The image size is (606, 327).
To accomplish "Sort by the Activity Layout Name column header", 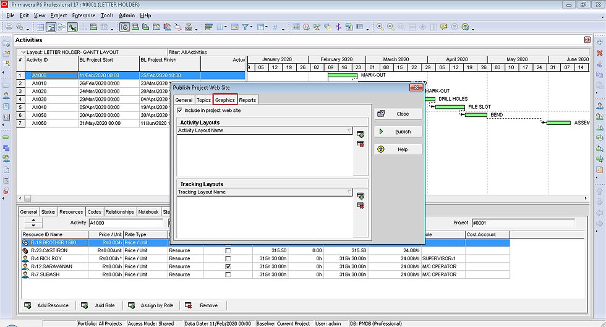I will pos(265,130).
